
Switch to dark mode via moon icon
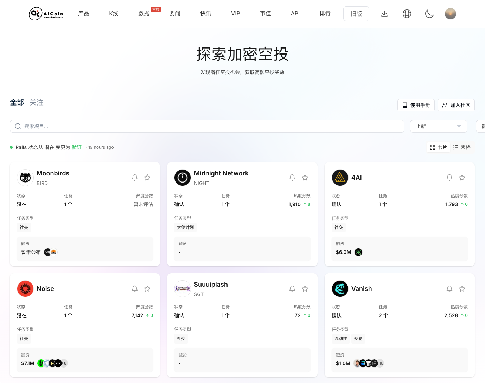tap(429, 14)
